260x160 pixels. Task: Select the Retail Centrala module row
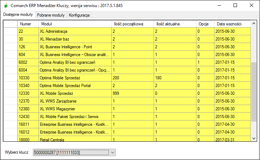[74, 140]
